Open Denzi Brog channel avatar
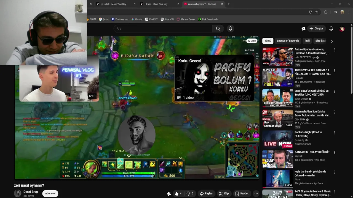Viewport: 353px width, 198px height. click(18, 193)
